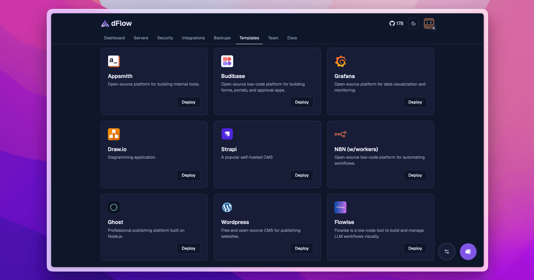Click the N8N workflow node icon
This screenshot has height=280, width=534.
click(340, 134)
